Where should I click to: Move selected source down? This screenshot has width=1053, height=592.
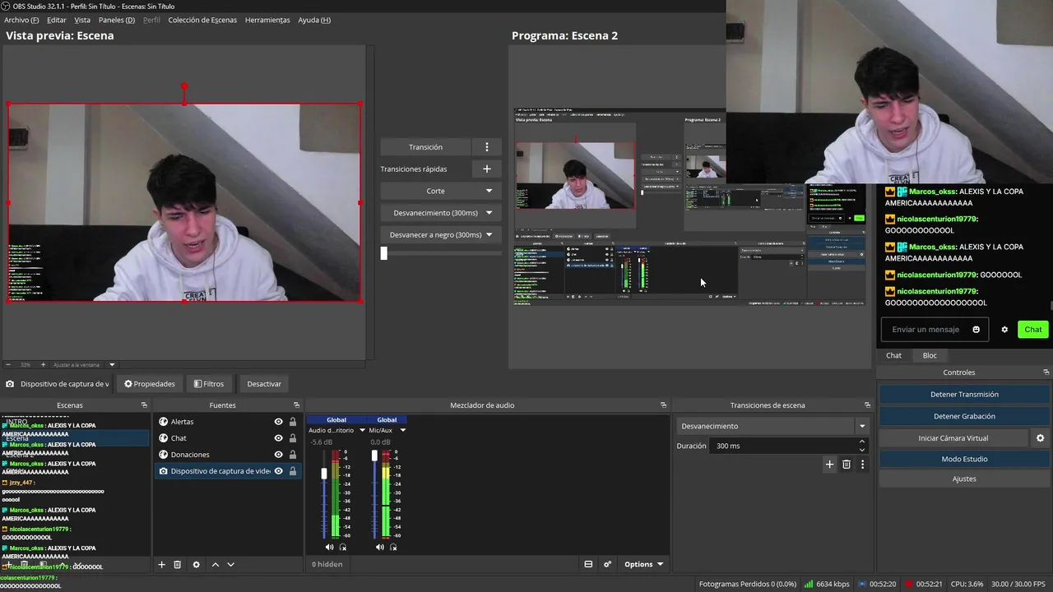[x=230, y=565]
